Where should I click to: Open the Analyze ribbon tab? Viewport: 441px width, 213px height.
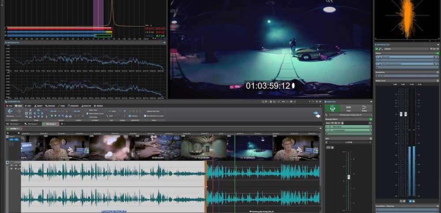(86, 105)
